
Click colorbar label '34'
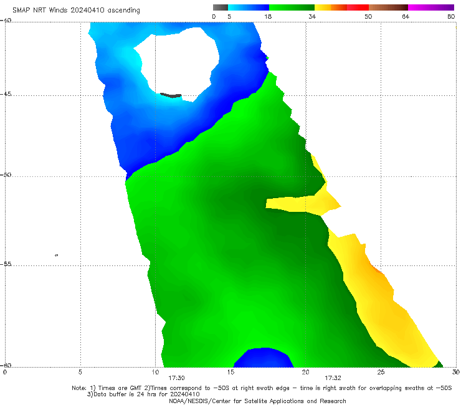tap(312, 17)
